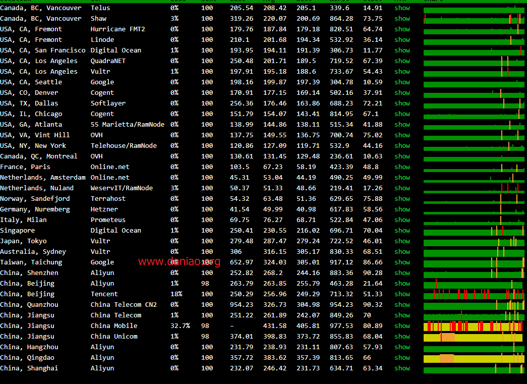Click show for Amsterdam Online.net

point(402,177)
